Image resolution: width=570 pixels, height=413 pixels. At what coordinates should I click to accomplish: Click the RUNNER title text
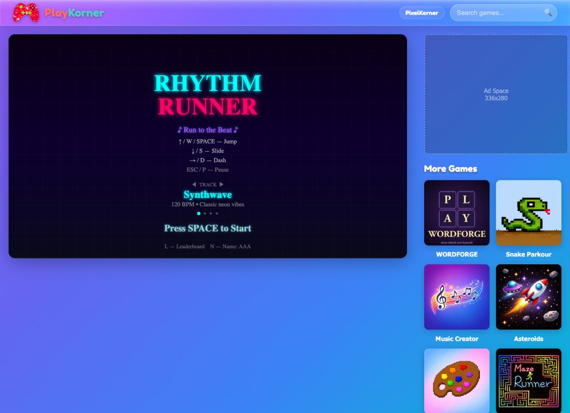pyautogui.click(x=207, y=107)
